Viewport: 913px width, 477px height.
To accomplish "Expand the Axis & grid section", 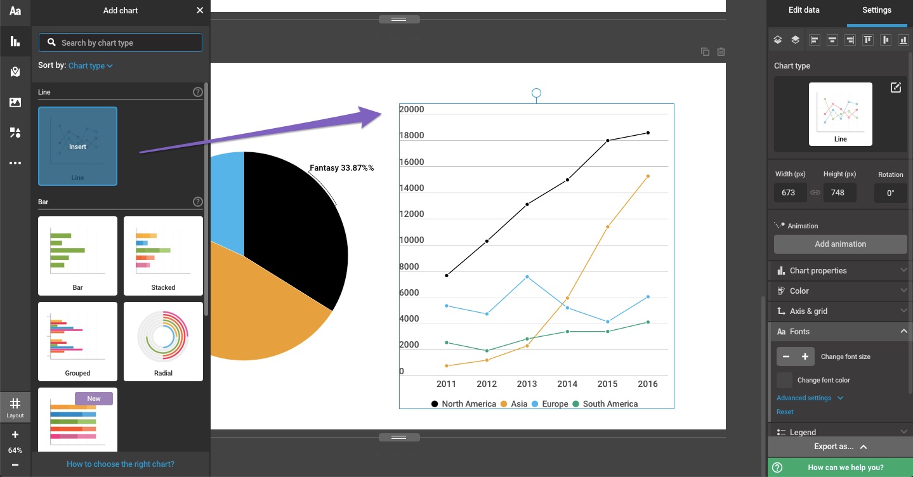I will 840,311.
